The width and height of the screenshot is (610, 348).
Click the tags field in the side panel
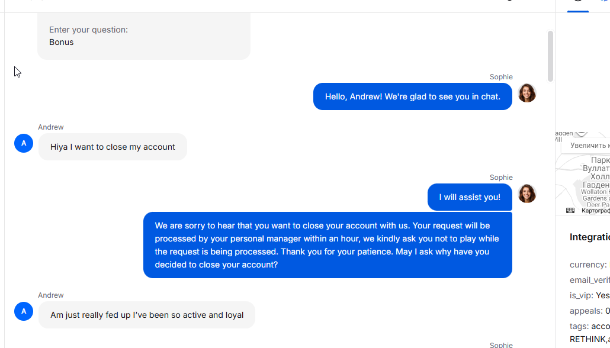pyautogui.click(x=589, y=326)
